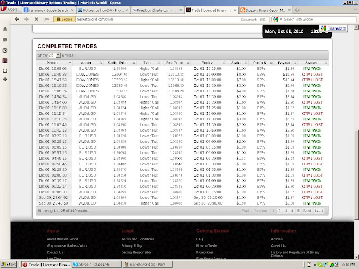Sort table by Exp Price column

176,63
